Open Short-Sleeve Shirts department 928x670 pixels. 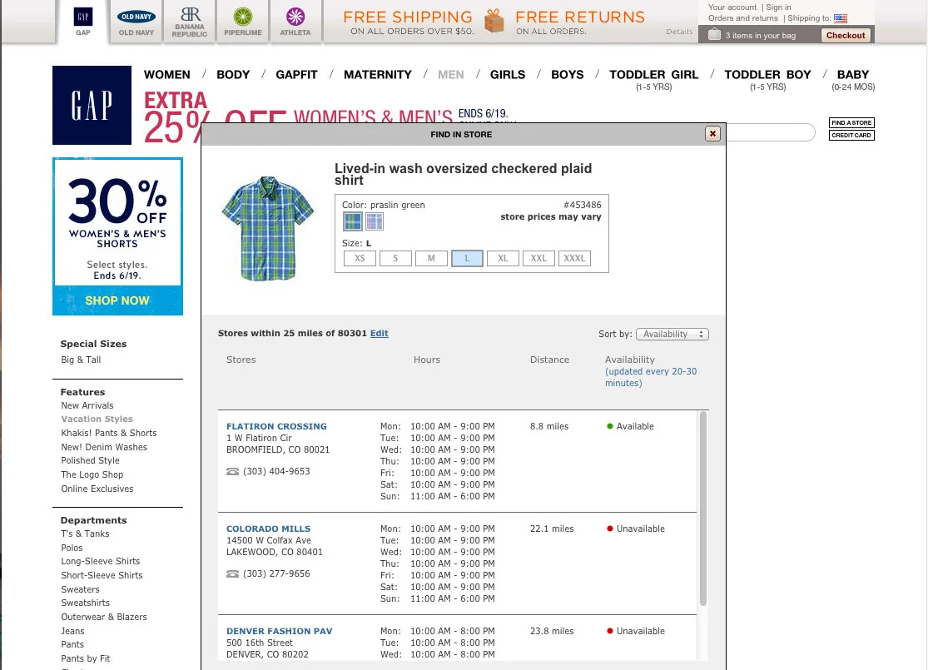102,575
